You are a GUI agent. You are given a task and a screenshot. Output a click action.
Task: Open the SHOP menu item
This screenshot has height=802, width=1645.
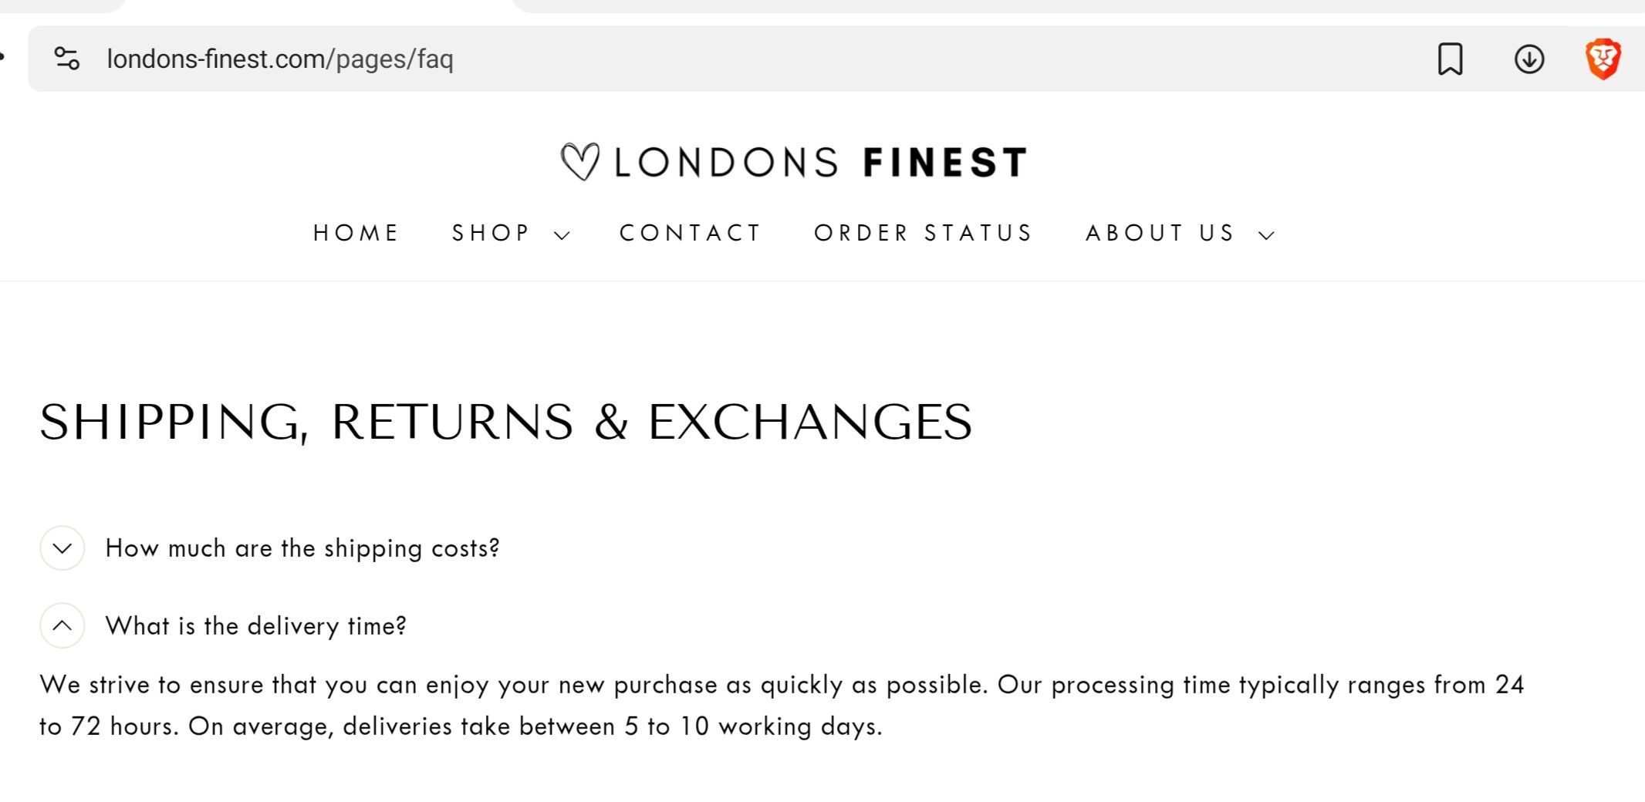491,233
